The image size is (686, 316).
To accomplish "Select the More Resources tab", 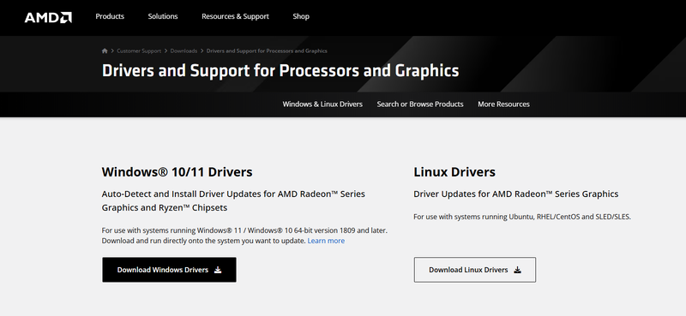I will [x=503, y=104].
